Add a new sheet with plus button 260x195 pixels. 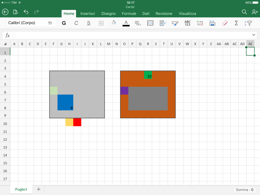[x=38, y=189]
